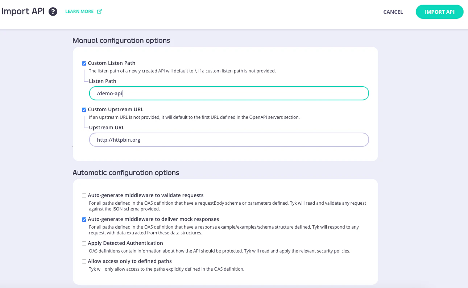
Task: Click the help question mark beside Import API
Action: point(53,11)
